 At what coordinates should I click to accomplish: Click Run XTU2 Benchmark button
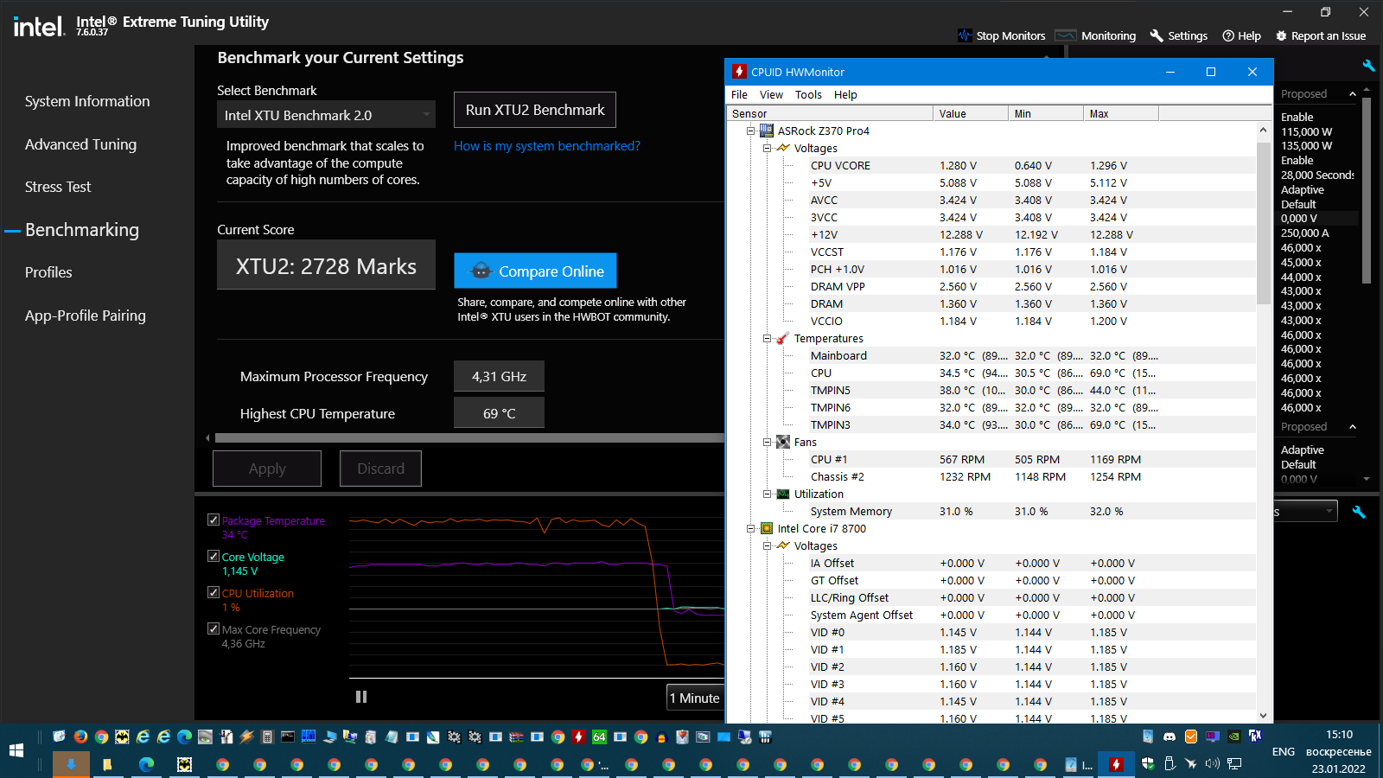click(535, 110)
